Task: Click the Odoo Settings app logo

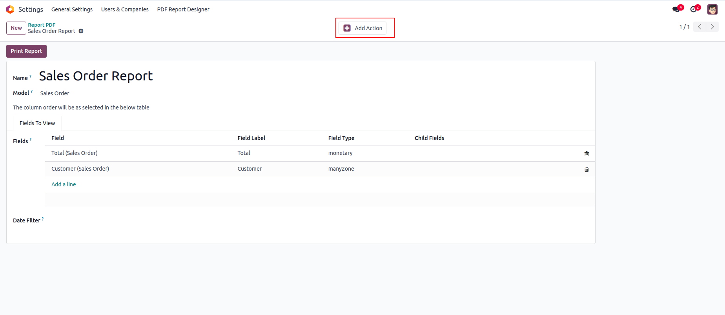Action: click(x=10, y=9)
